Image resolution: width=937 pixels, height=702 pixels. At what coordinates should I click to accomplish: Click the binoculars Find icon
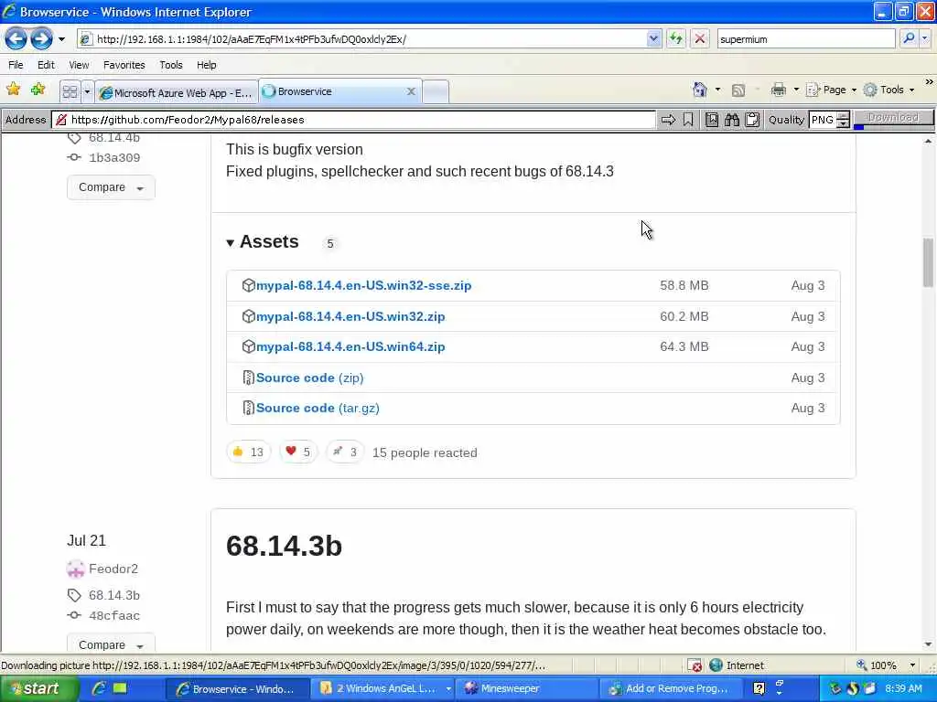731,120
